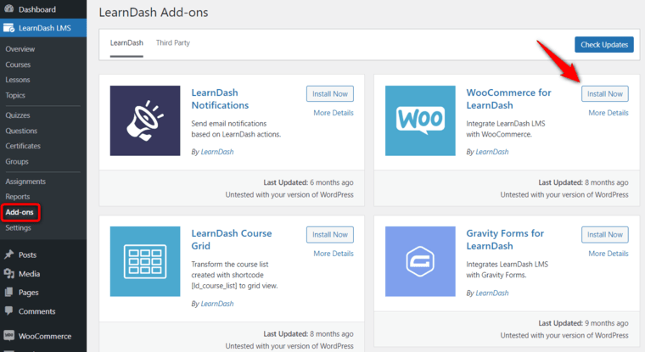
Task: Open More Details for LearnDash Course Grid
Action: [x=334, y=254]
